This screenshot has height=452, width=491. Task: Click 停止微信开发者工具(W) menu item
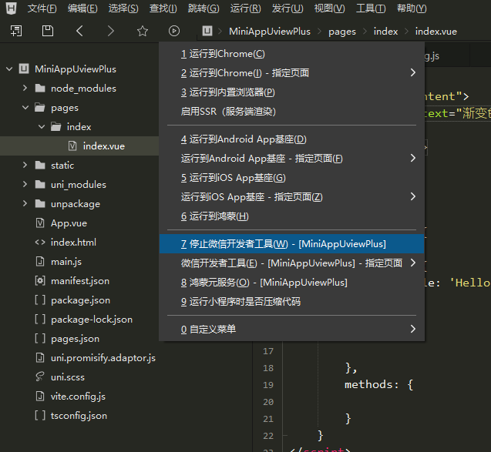292,243
